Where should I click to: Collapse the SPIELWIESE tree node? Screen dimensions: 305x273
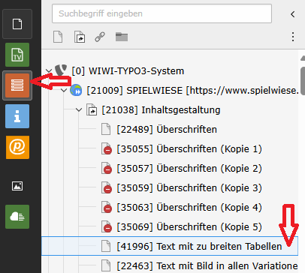(64, 90)
